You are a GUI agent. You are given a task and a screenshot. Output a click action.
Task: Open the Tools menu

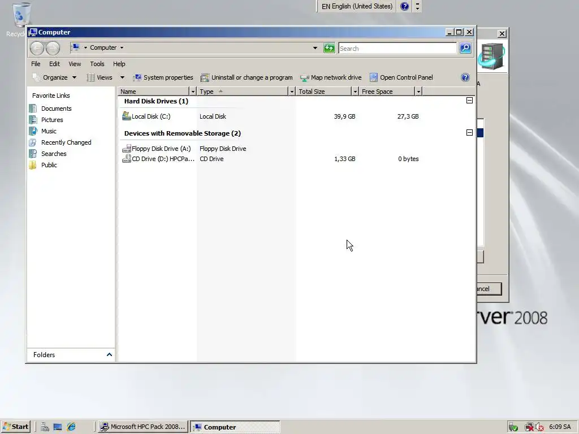97,64
